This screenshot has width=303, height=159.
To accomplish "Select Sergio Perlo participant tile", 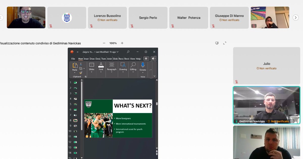I will (148, 18).
